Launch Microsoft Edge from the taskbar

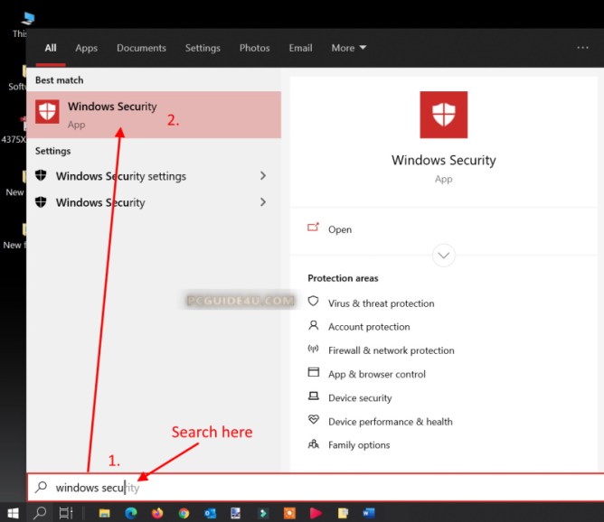click(131, 513)
